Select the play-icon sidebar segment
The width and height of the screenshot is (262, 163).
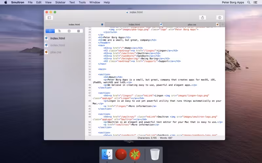(69, 31)
